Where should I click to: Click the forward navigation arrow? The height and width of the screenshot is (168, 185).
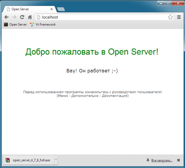click(x=14, y=17)
